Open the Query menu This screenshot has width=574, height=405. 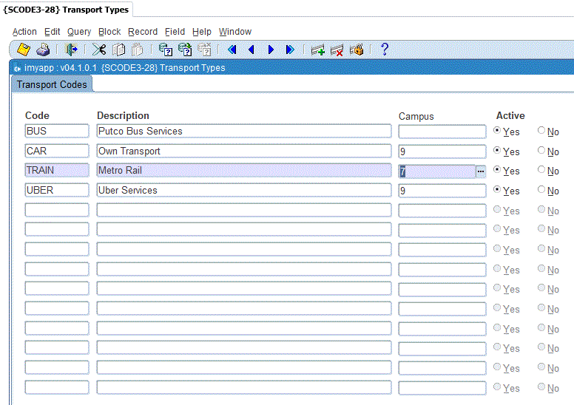79,32
